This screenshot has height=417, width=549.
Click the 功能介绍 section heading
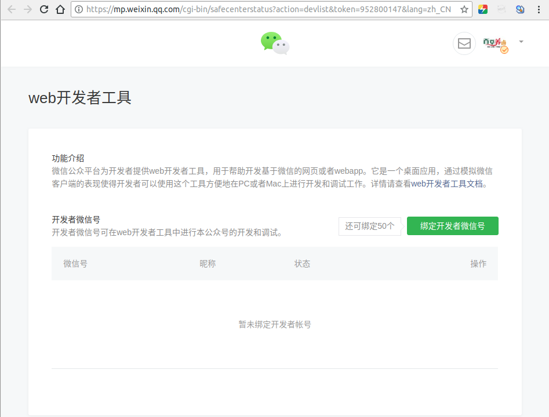pyautogui.click(x=68, y=158)
